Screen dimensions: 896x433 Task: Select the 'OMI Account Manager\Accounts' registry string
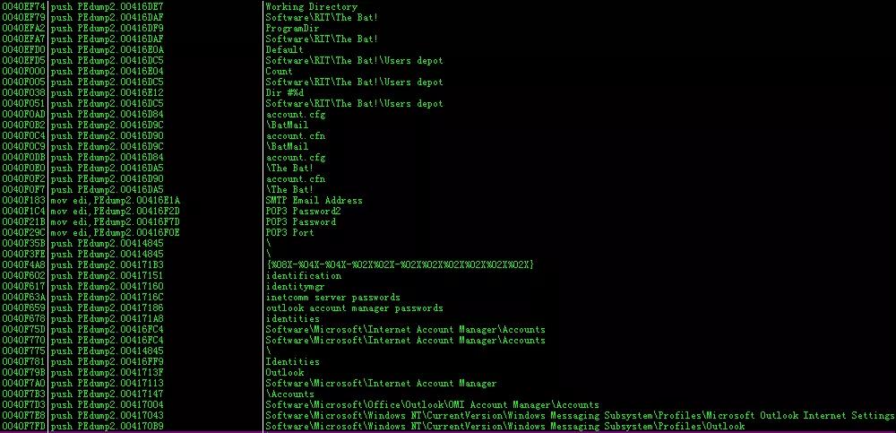[432, 404]
